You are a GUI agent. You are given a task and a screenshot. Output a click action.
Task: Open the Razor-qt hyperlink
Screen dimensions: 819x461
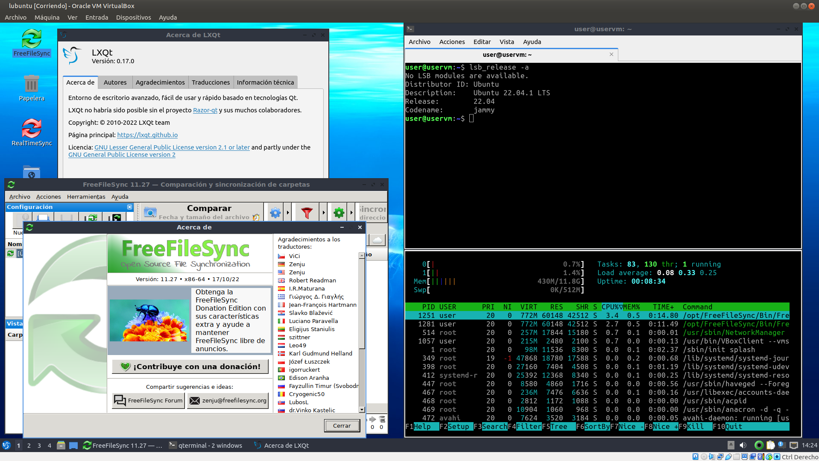tap(205, 110)
